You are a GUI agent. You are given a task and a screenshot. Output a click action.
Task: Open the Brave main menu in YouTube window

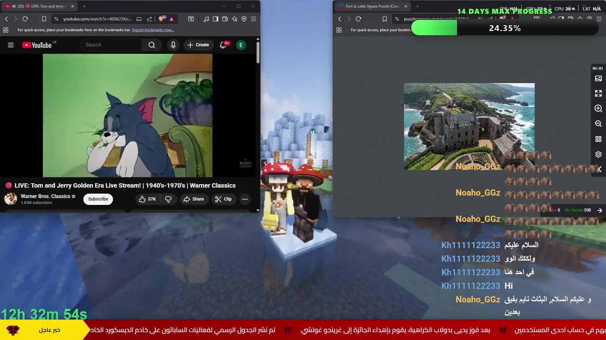coord(253,19)
